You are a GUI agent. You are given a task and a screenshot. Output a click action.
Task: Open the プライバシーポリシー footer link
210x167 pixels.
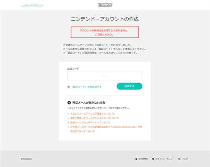[165, 159]
